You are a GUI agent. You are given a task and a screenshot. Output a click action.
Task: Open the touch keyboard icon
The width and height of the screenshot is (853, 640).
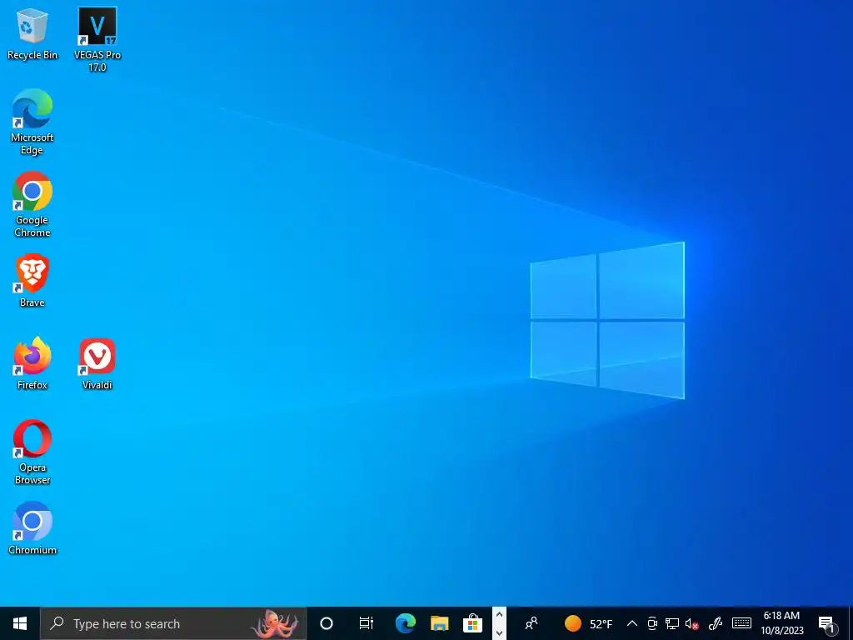(741, 623)
